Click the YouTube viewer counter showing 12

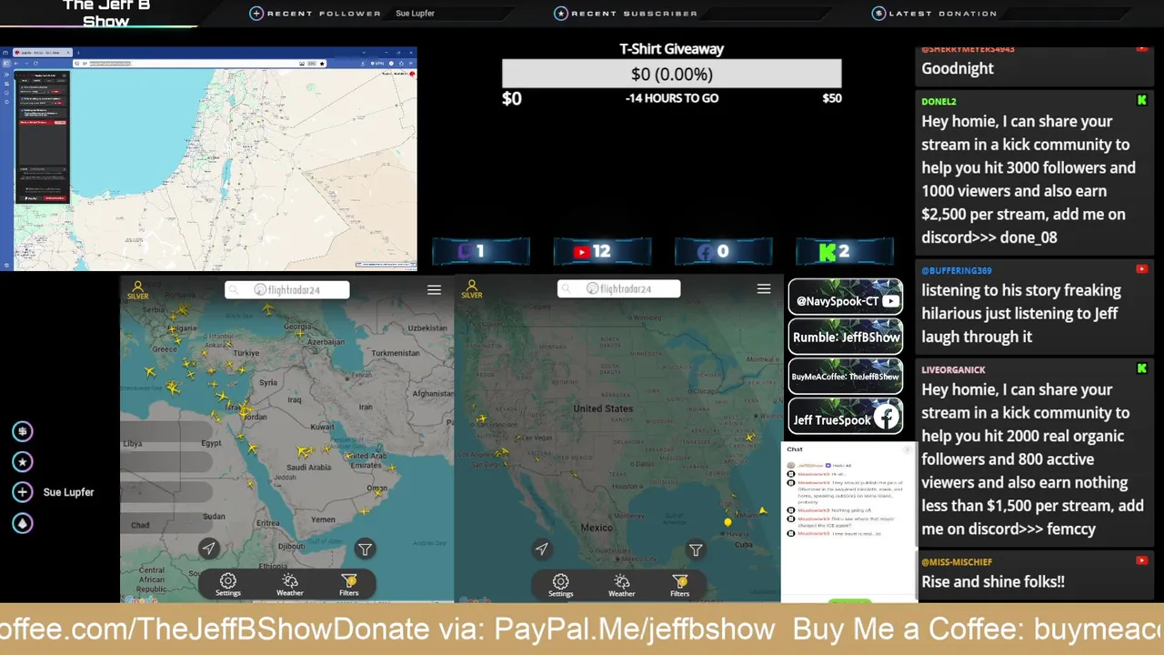click(x=602, y=252)
